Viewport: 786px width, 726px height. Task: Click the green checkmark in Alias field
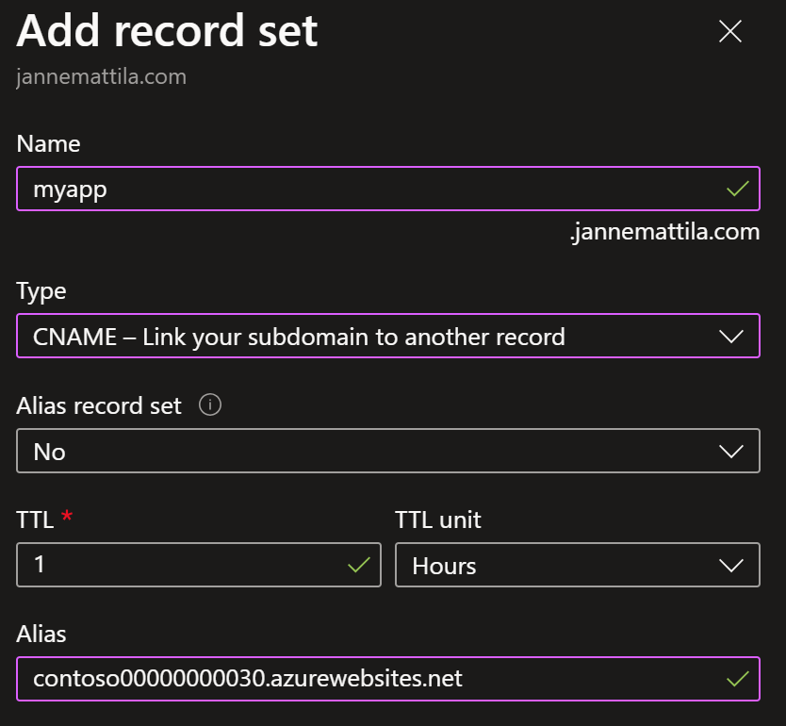point(737,679)
